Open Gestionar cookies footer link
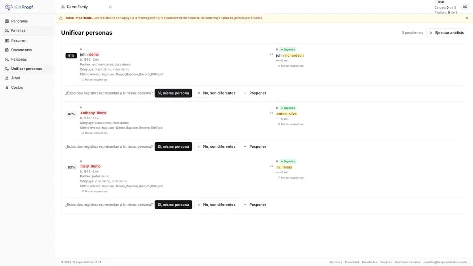473x266 pixels. coord(408,262)
